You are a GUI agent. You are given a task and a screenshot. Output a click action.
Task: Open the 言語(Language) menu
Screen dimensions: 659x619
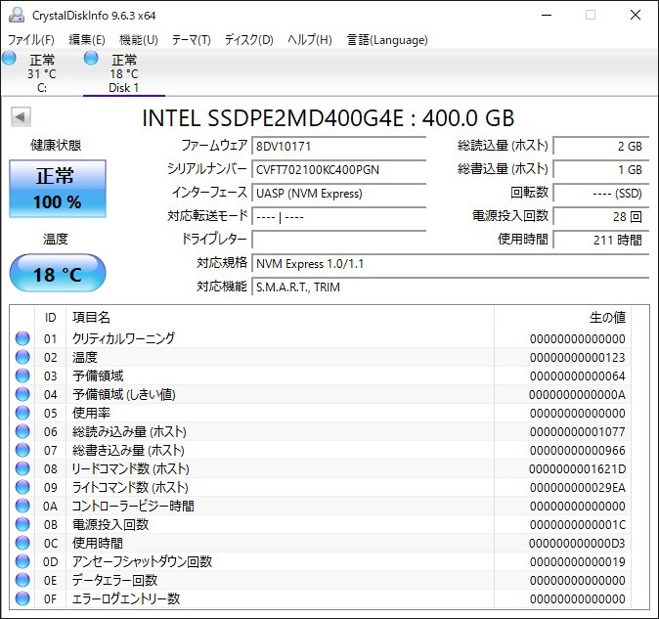click(387, 40)
